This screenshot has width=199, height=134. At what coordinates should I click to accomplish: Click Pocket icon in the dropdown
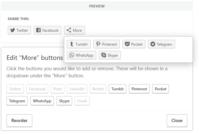tap(127, 44)
